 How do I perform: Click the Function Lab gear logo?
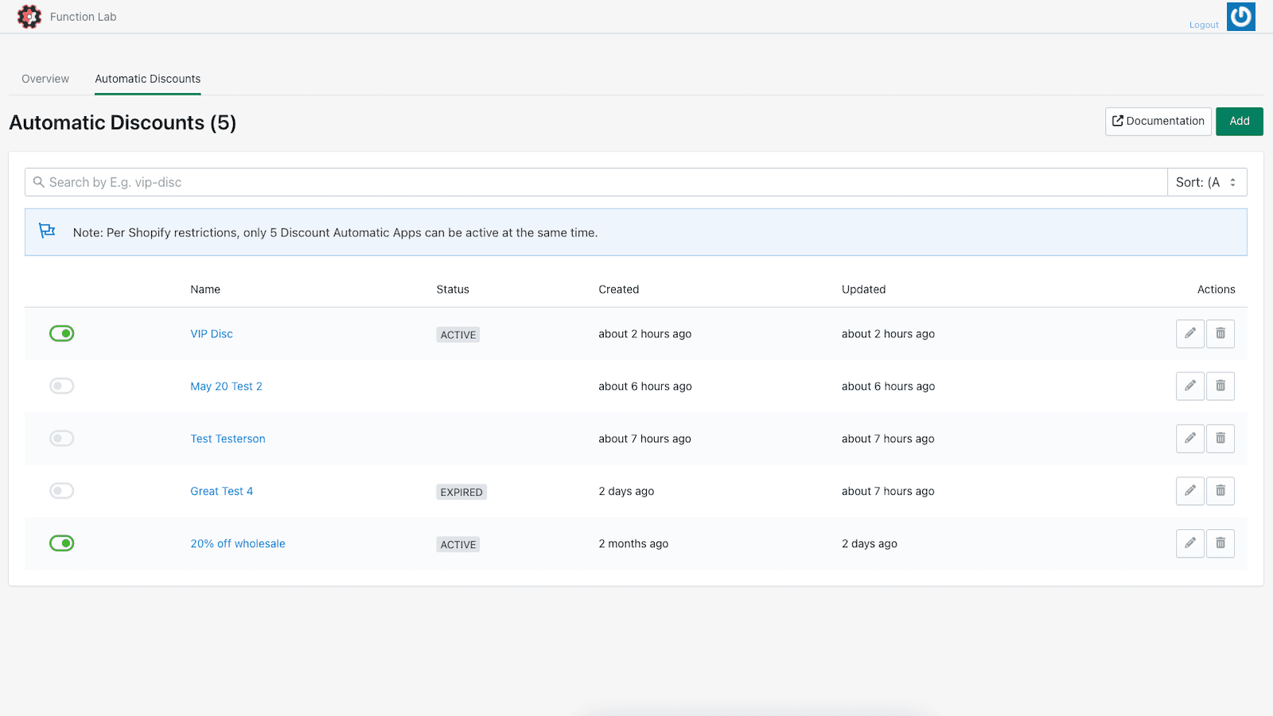click(x=29, y=17)
